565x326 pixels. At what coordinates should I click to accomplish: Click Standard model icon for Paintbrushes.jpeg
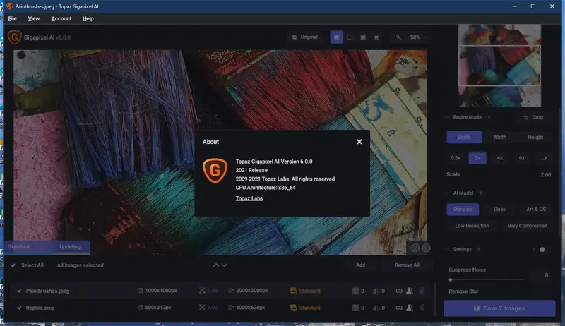[293, 291]
